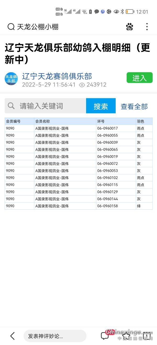Tap the 辽宁天龙俱乐部 avatar logo
157x345 pixels.
pyautogui.click(x=11, y=79)
